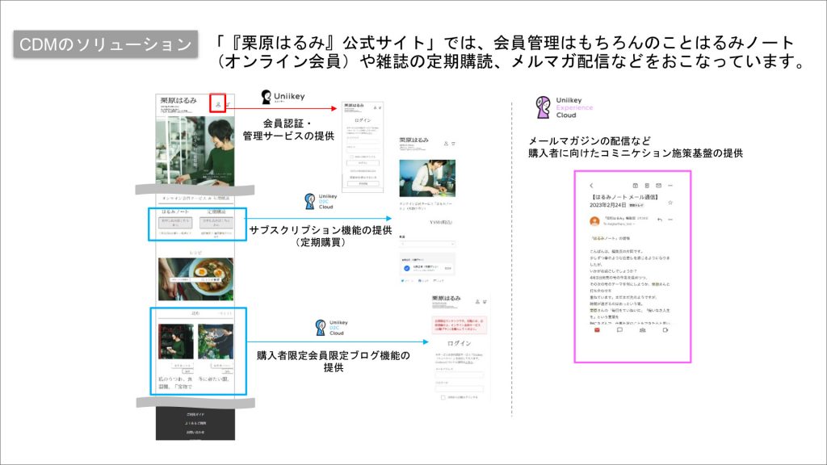Click the 購入者限定会員限定ブログ機能の提供 caption

334,361
